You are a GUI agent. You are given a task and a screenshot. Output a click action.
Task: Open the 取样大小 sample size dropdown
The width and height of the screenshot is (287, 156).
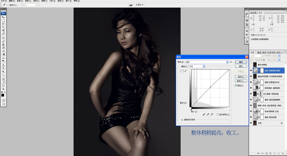coord(36,5)
